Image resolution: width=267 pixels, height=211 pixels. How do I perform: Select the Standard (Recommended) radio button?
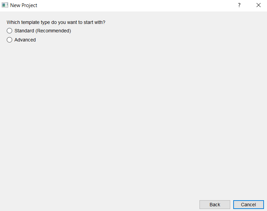(9, 31)
